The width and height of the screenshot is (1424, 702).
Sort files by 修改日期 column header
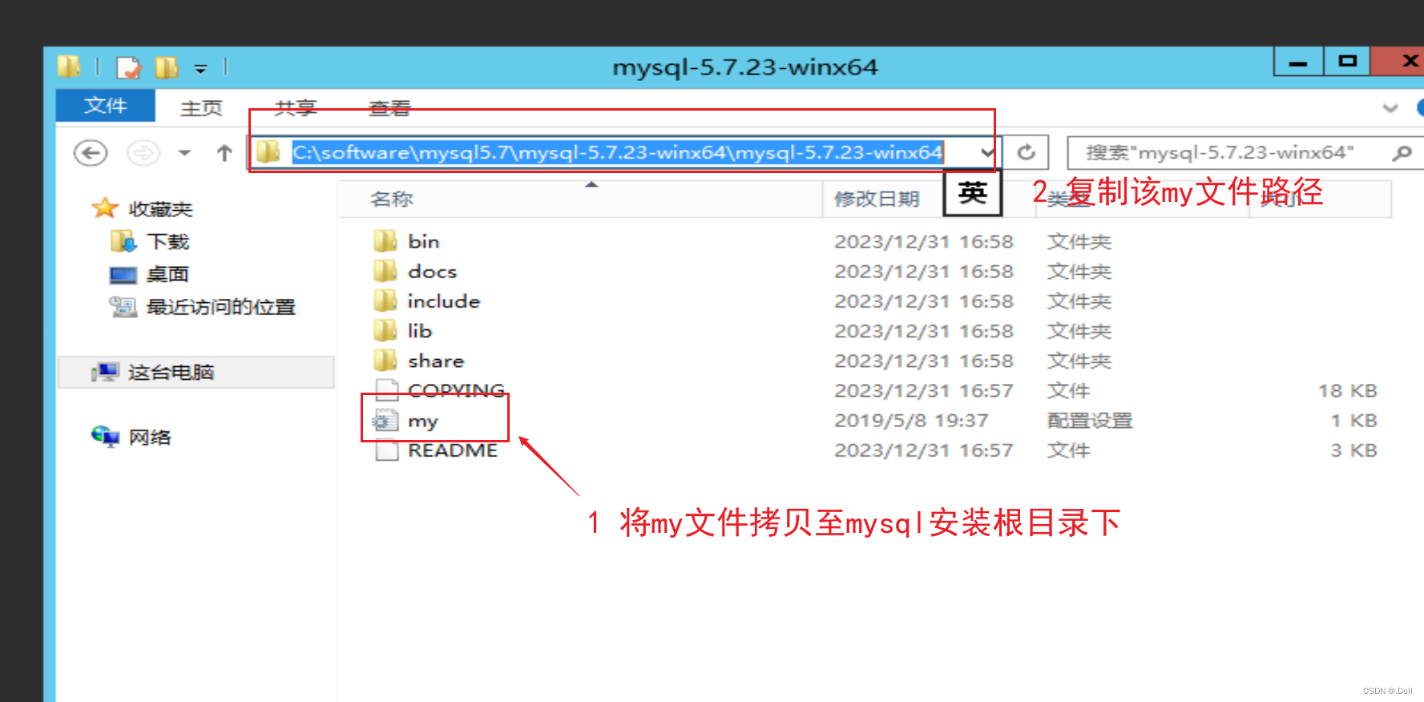click(x=877, y=199)
